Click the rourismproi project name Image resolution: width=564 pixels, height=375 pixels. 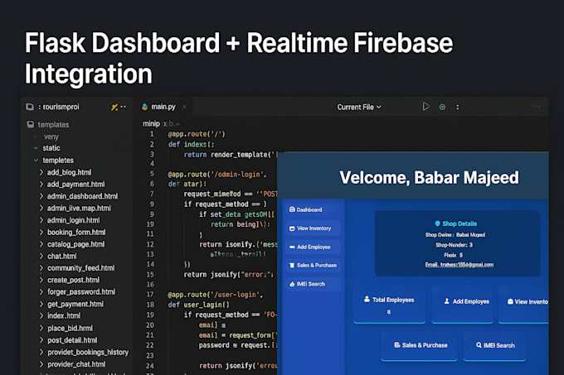tap(61, 107)
